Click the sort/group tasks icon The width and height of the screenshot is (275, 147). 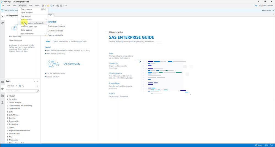20,86
